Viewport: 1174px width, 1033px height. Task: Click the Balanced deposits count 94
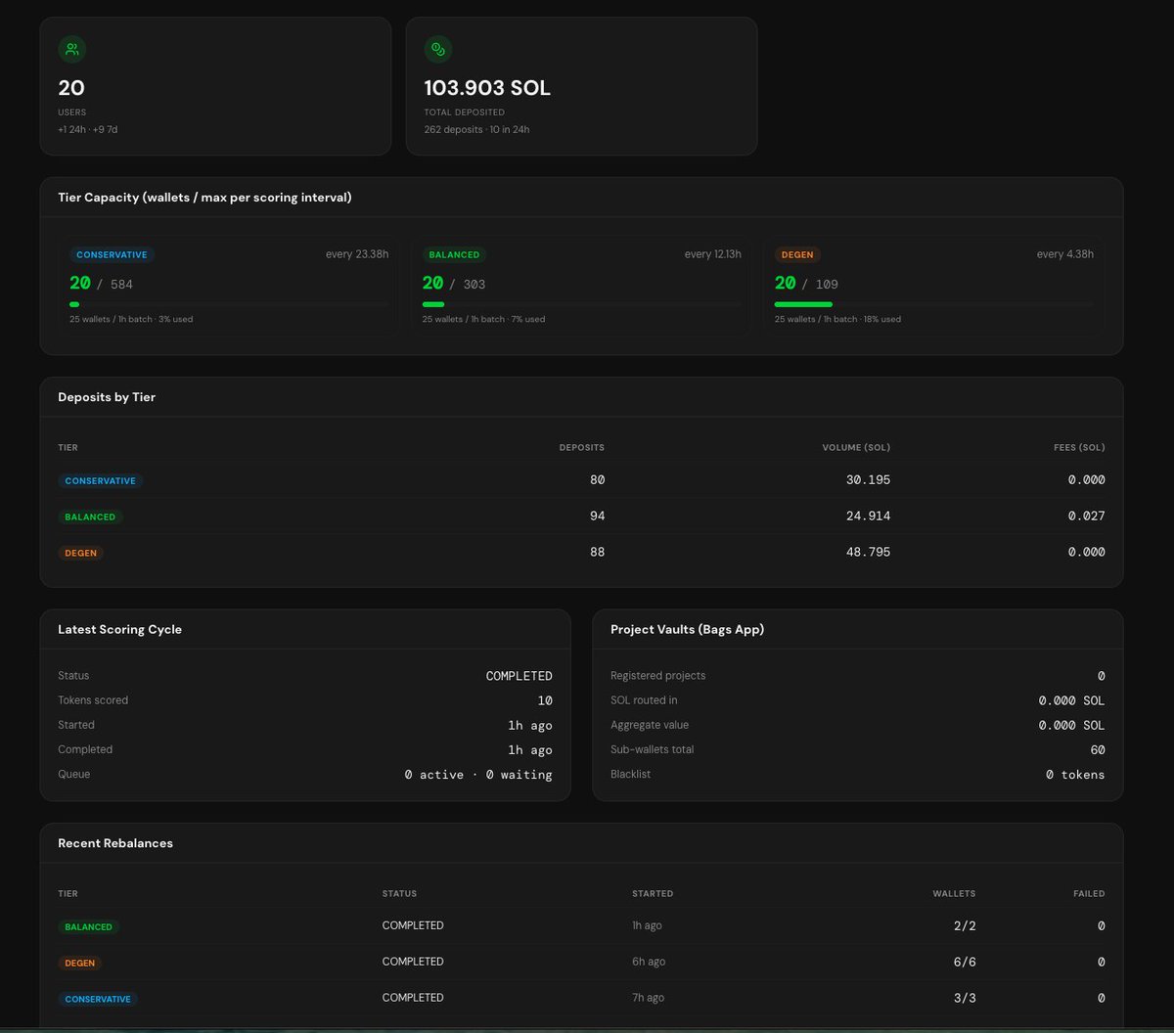coord(597,516)
